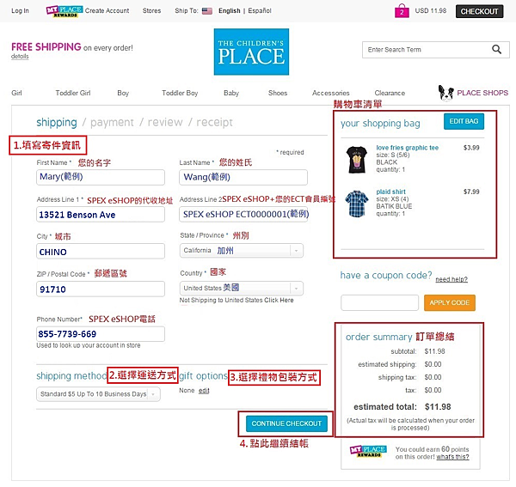
Task: Open the Boy category menu
Action: click(123, 93)
